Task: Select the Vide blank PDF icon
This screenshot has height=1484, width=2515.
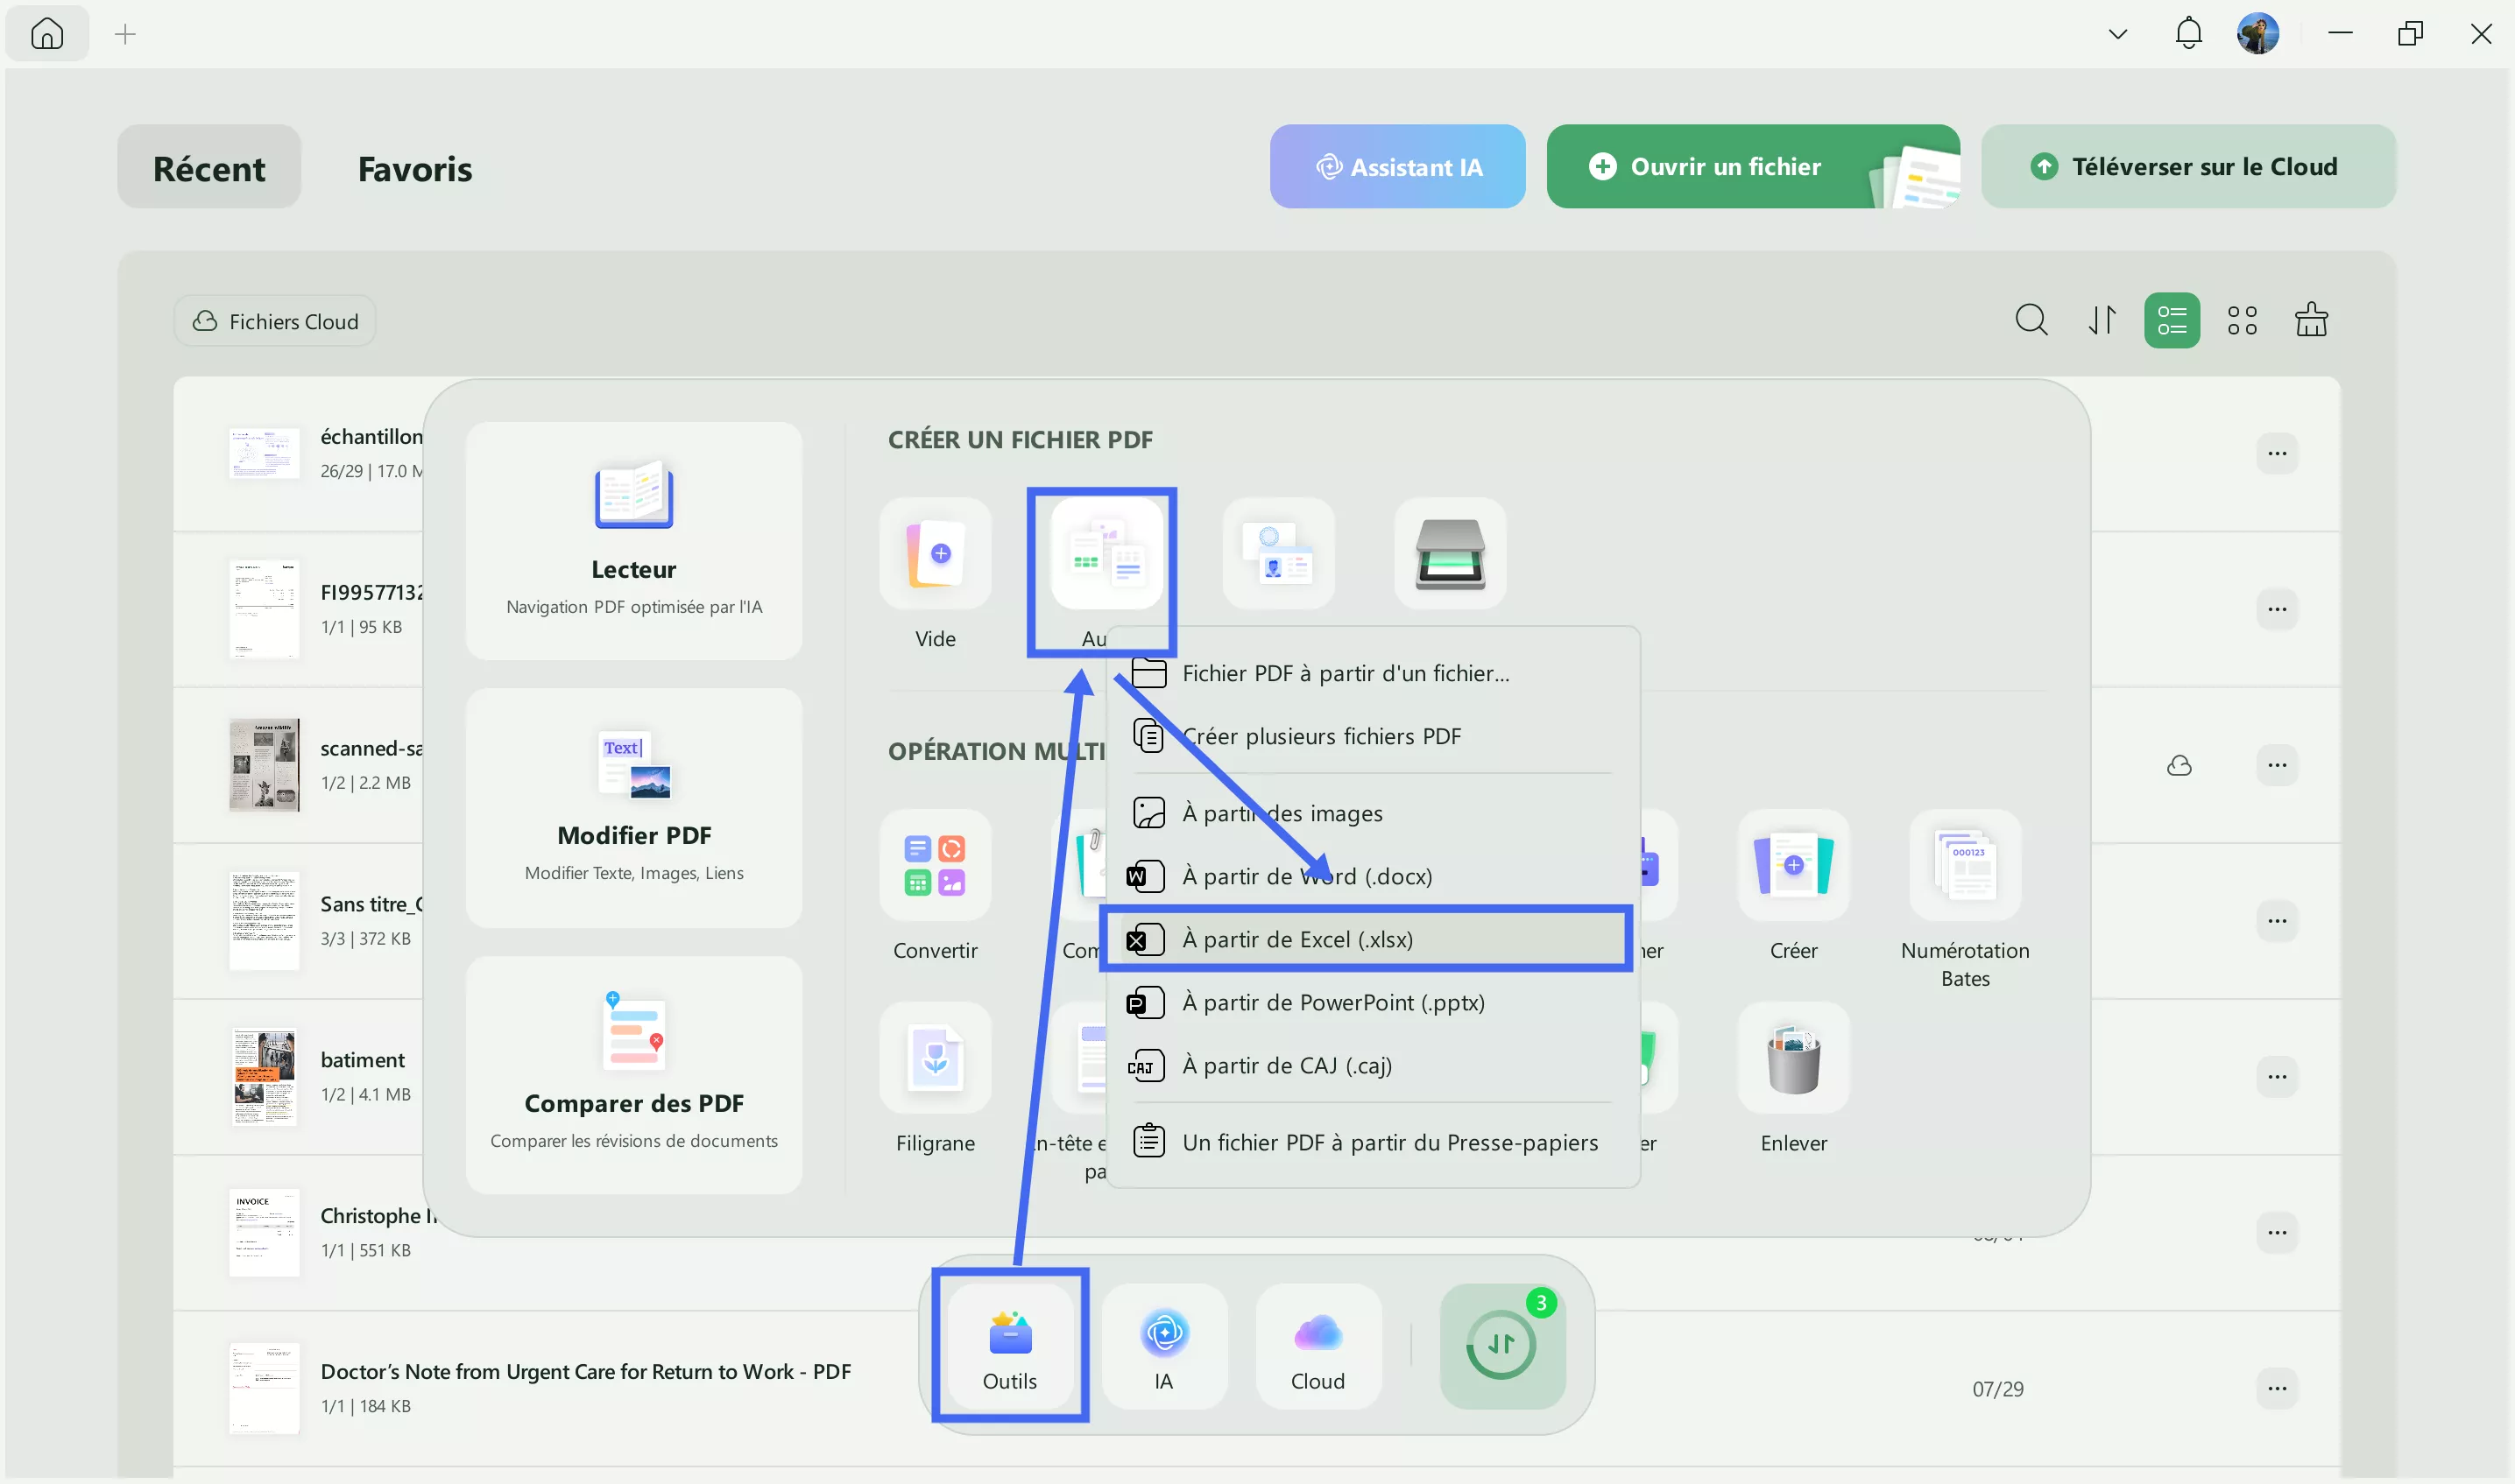Action: 936,554
